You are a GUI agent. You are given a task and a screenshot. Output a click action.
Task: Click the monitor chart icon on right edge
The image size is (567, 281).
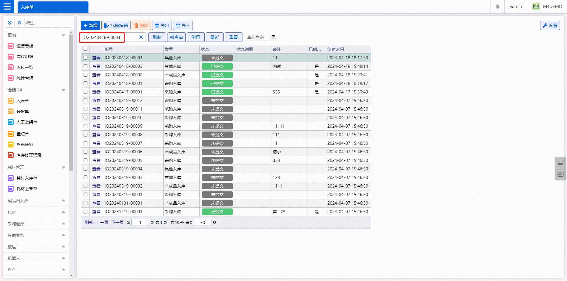[561, 174]
